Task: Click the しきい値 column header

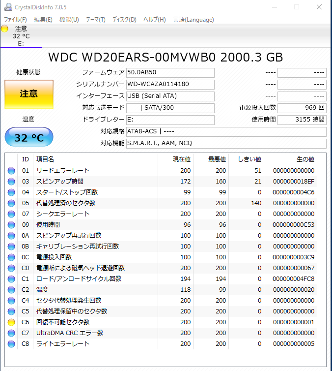Action: click(x=247, y=159)
